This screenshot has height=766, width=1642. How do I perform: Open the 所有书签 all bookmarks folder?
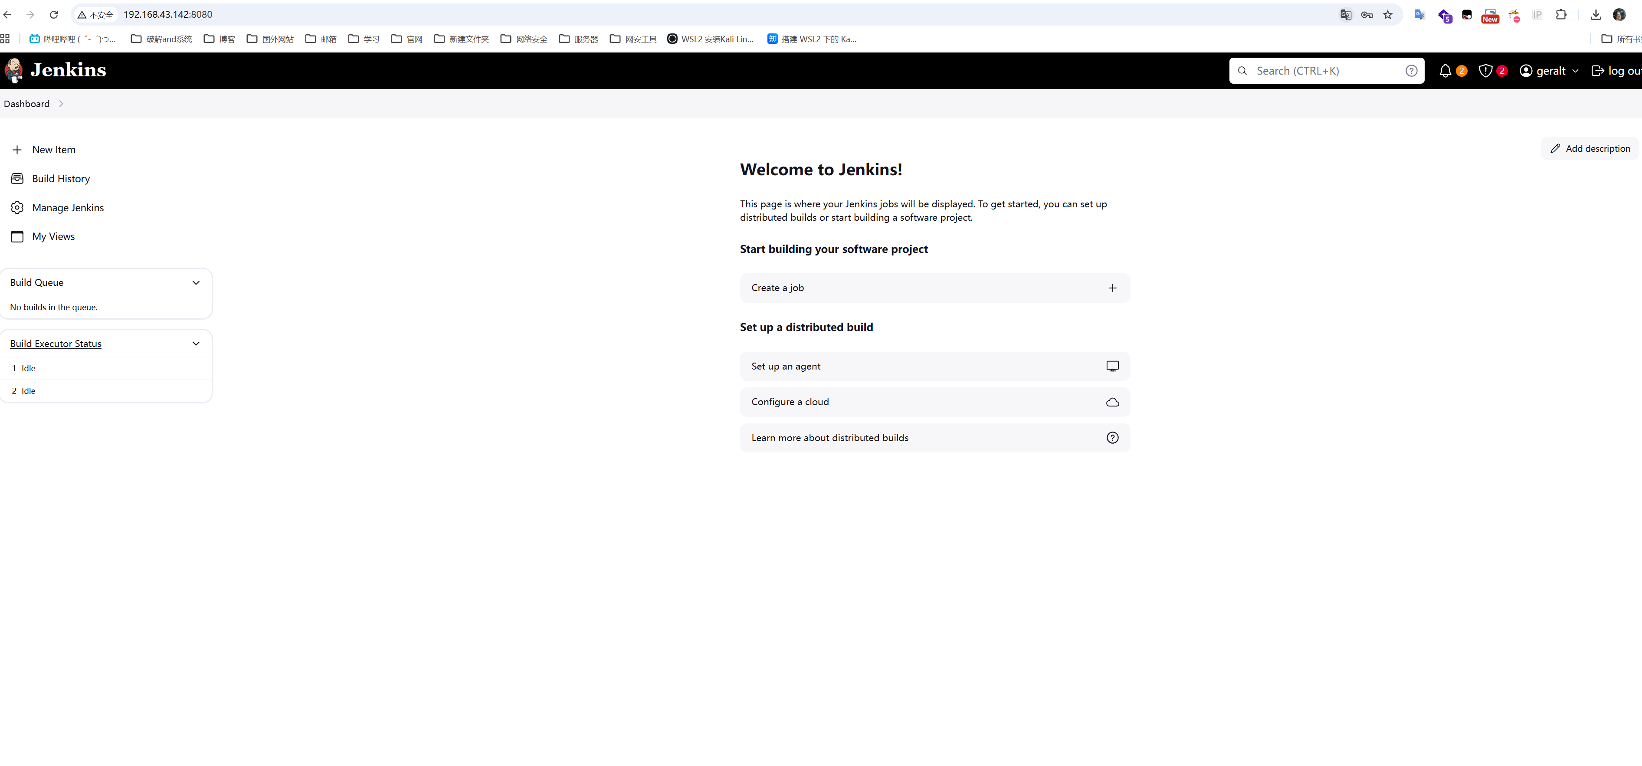(1622, 39)
